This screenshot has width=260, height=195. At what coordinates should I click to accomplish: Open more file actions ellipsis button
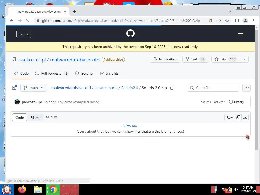(246, 88)
